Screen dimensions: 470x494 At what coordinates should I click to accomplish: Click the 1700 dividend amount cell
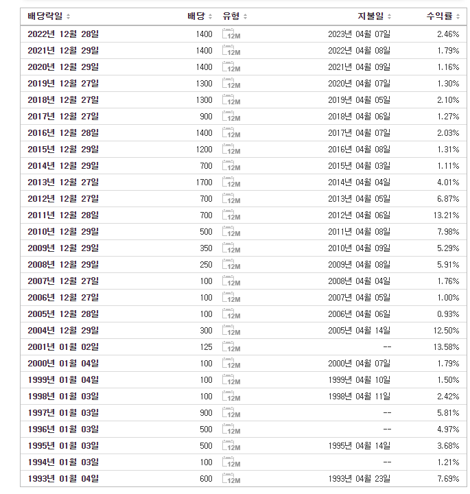tap(204, 183)
